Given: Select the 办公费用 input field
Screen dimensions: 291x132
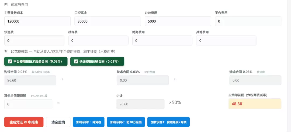Looking at the screenshot, I should (x=178, y=21).
